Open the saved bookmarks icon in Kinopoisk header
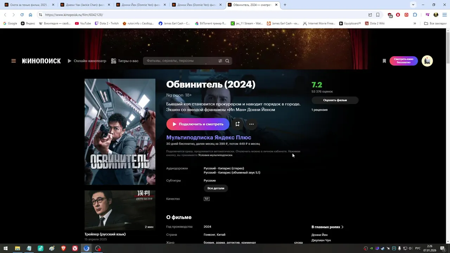Viewport: 450px width, 253px height. tap(384, 61)
